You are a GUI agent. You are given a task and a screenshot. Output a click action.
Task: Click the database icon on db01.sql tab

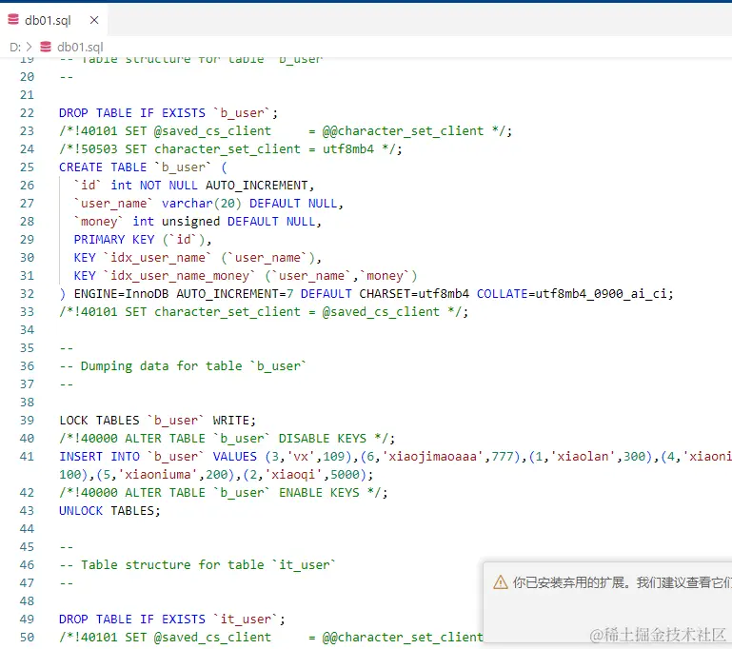pyautogui.click(x=13, y=20)
